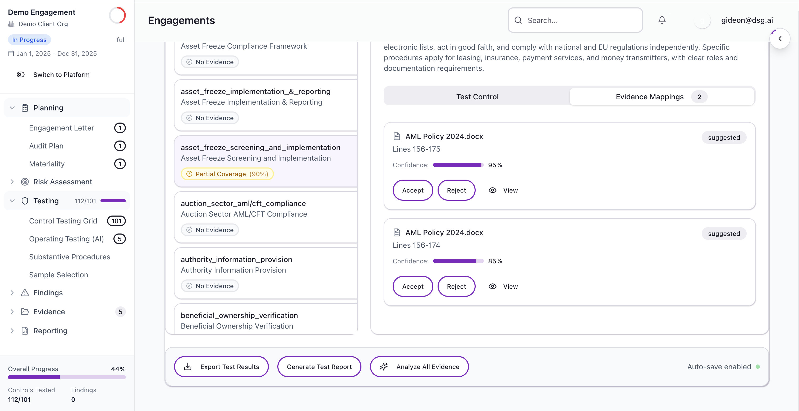Image resolution: width=799 pixels, height=411 pixels.
Task: Click the In Progress status badge
Action: [29, 40]
